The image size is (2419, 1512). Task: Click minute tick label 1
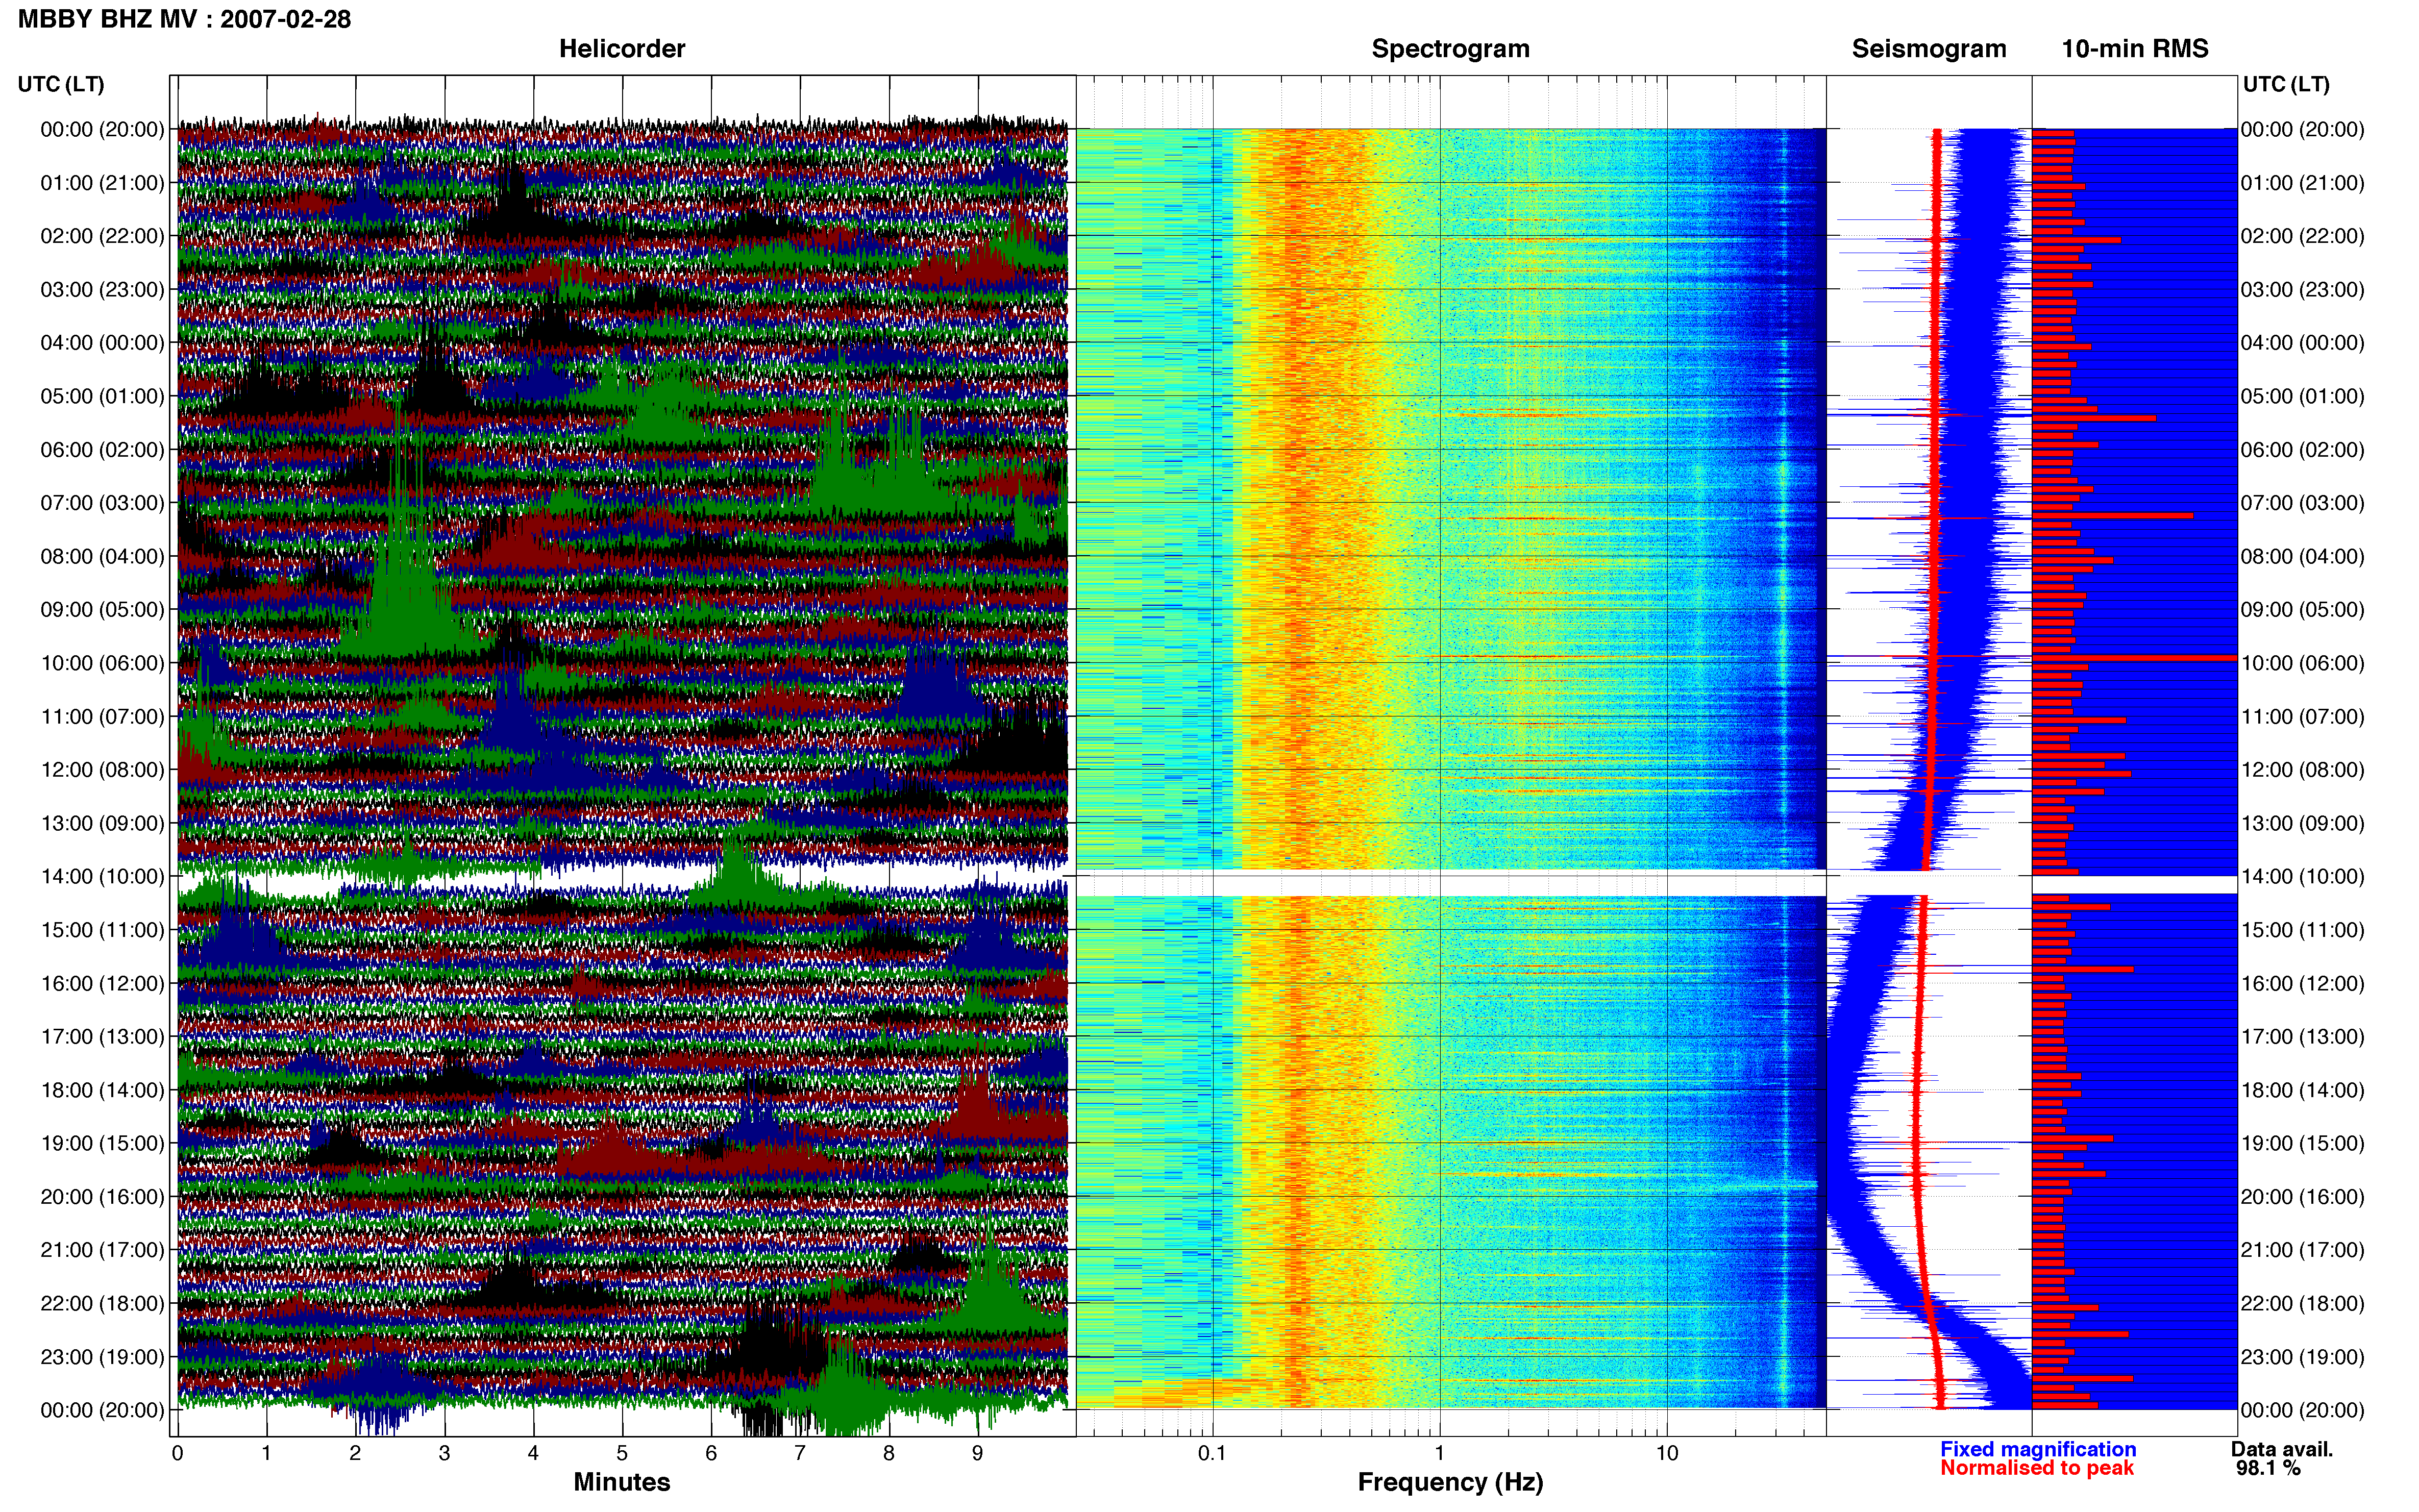[x=266, y=1454]
